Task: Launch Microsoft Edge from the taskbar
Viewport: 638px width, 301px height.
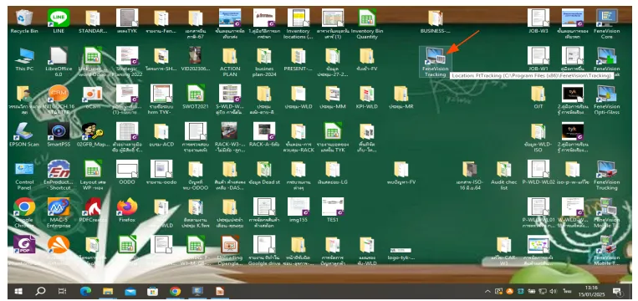Action: [x=85, y=291]
